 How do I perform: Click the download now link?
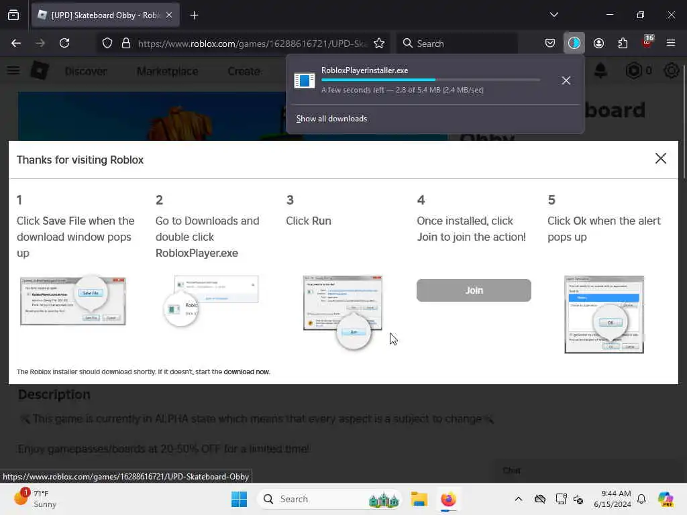pyautogui.click(x=246, y=371)
